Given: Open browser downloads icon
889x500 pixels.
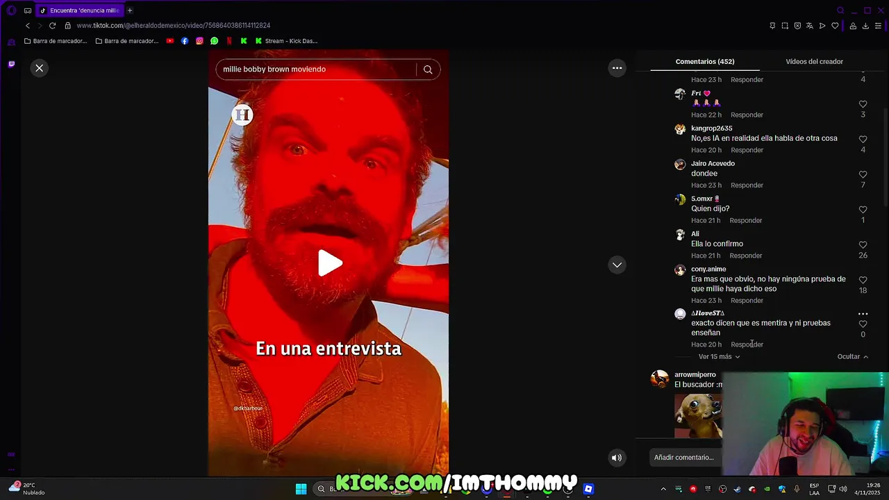Looking at the screenshot, I should pos(865,26).
